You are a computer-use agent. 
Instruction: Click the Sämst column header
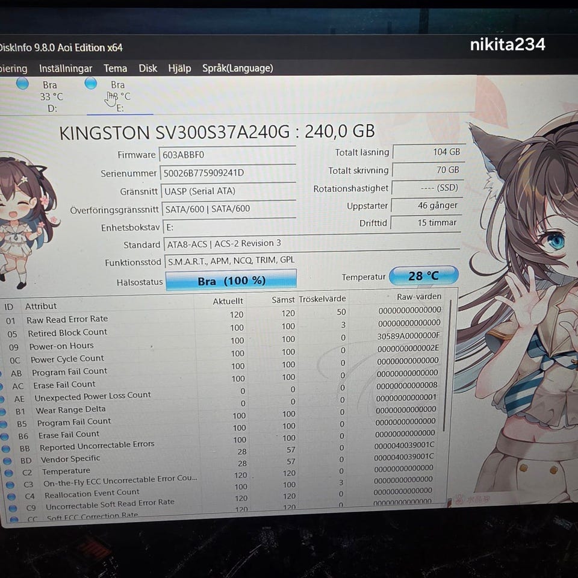283,300
